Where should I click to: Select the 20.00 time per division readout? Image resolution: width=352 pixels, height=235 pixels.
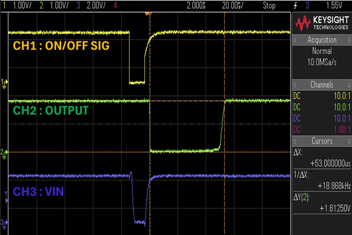point(232,5)
